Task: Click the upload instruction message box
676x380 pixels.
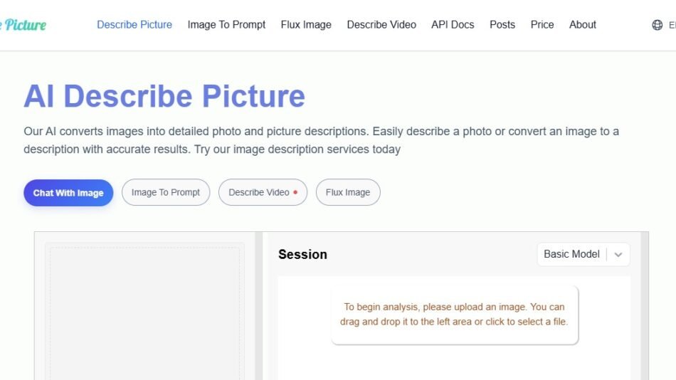Action: coord(454,315)
